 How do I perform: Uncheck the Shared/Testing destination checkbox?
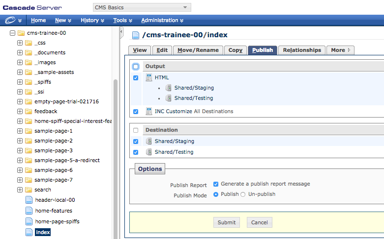(136, 152)
